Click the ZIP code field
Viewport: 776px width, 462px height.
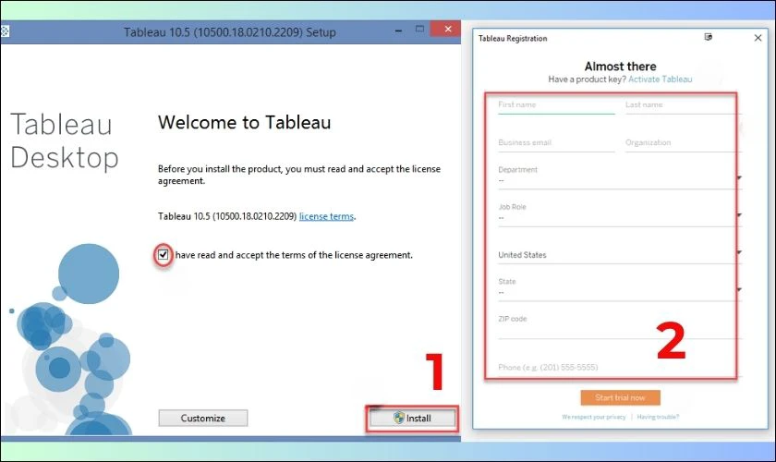pyautogui.click(x=620, y=326)
